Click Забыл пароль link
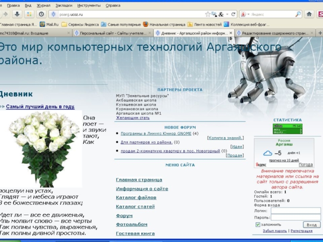Image resolution: width=323 pixels, height=242 pixels. click(x=275, y=231)
